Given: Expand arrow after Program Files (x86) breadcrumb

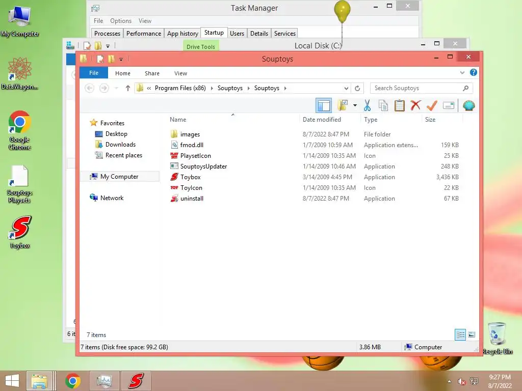Looking at the screenshot, I should (212, 88).
